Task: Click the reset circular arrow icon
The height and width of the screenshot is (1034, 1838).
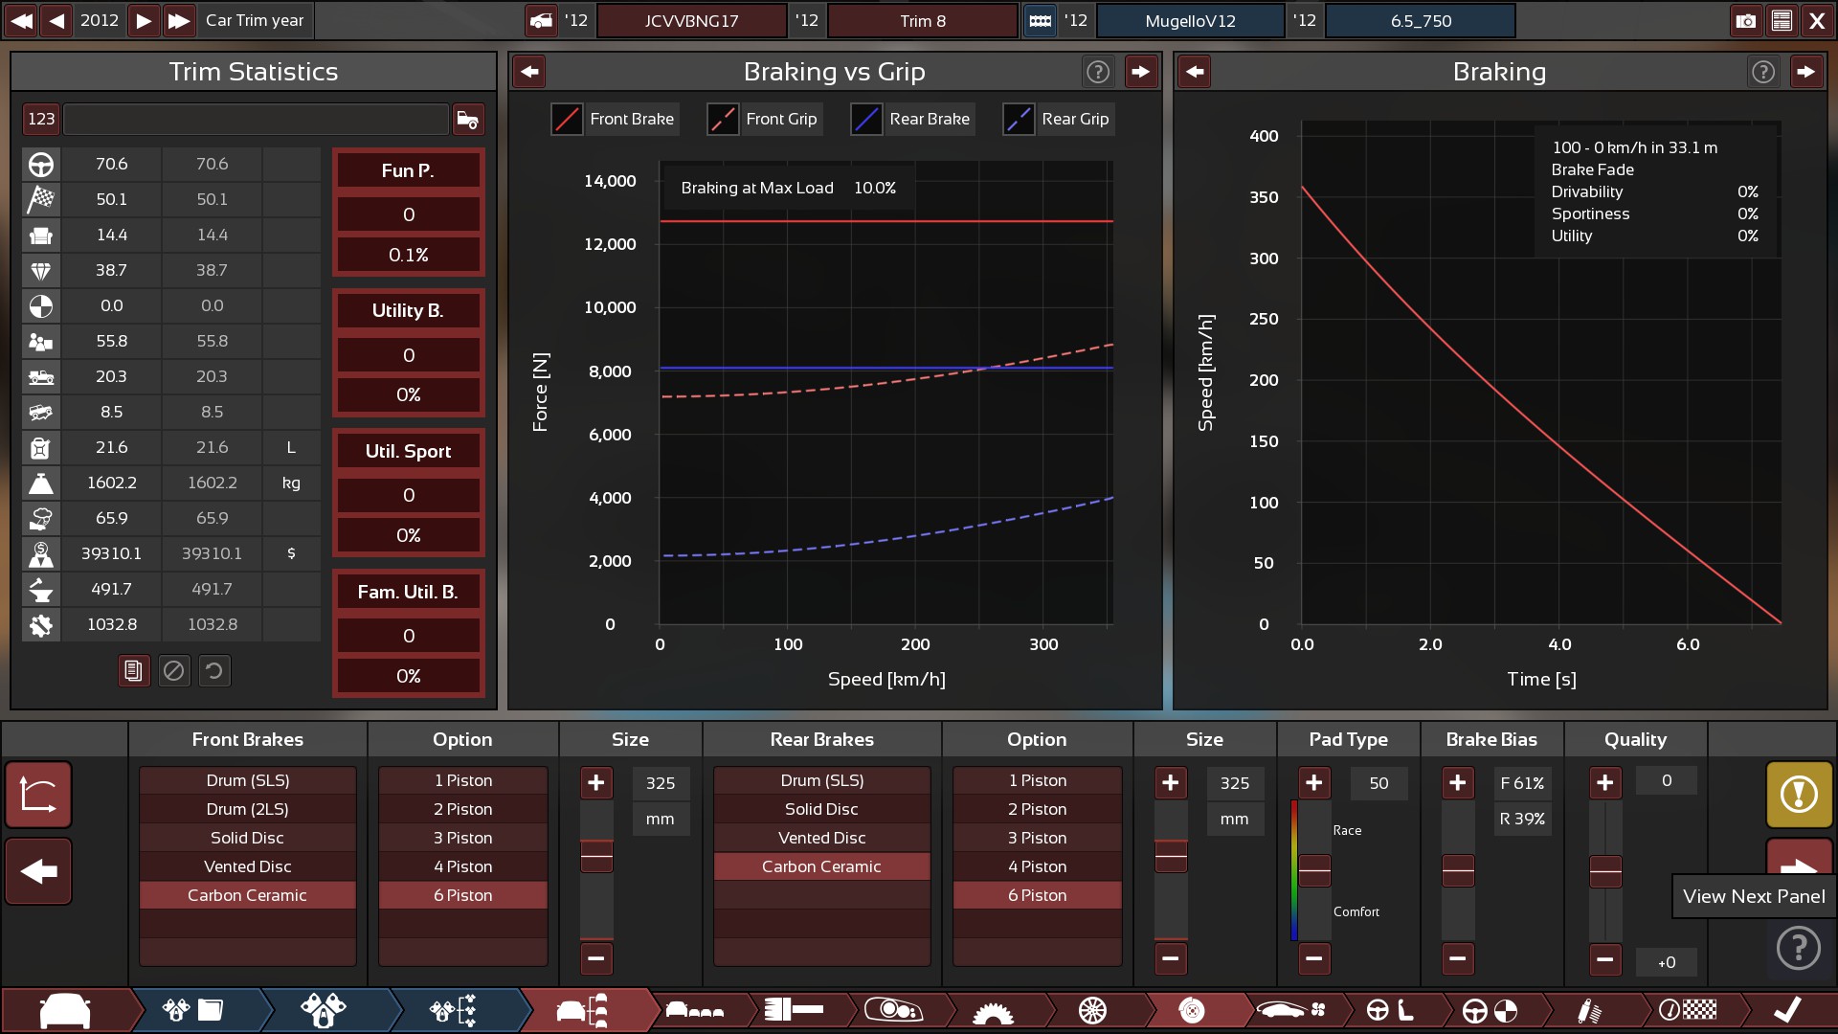Action: pyautogui.click(x=214, y=671)
